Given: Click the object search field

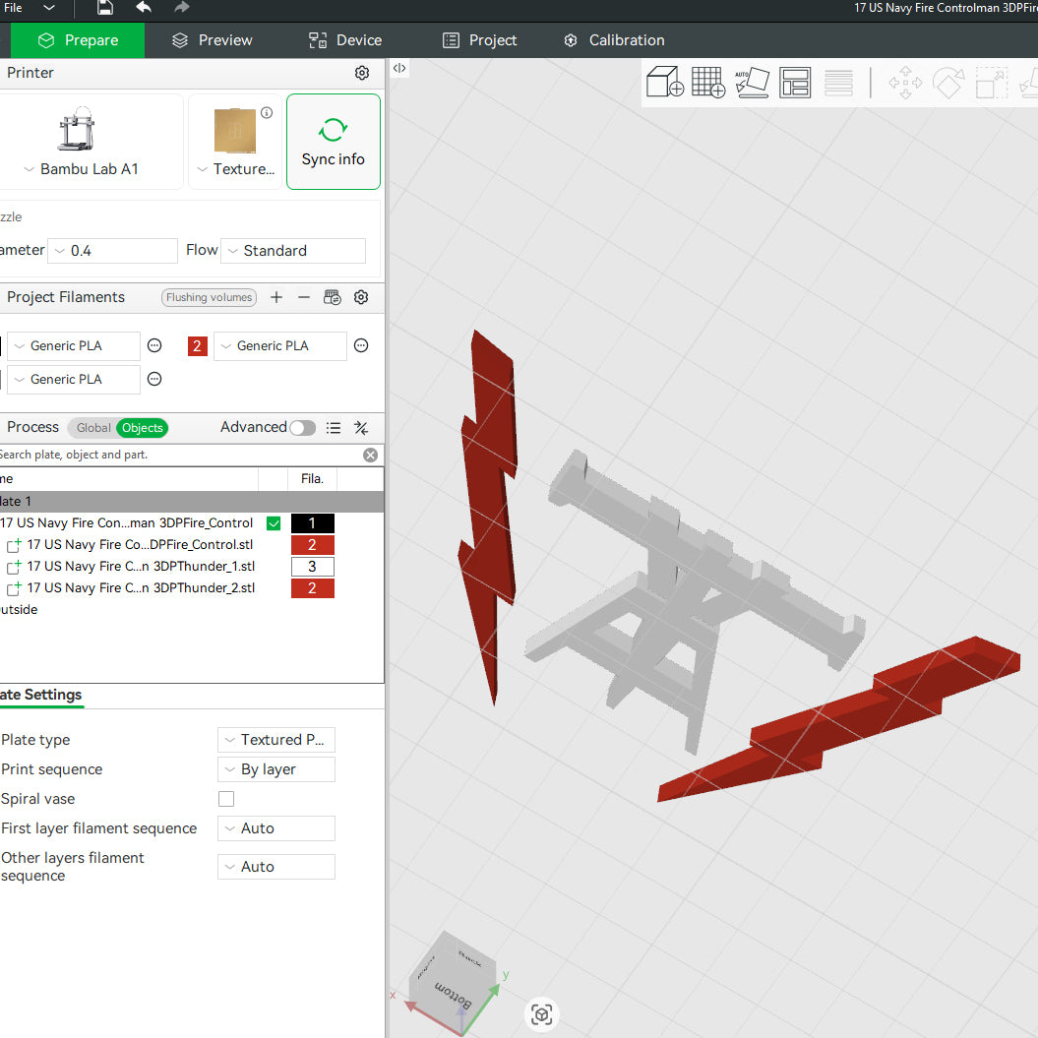Looking at the screenshot, I should pyautogui.click(x=179, y=455).
